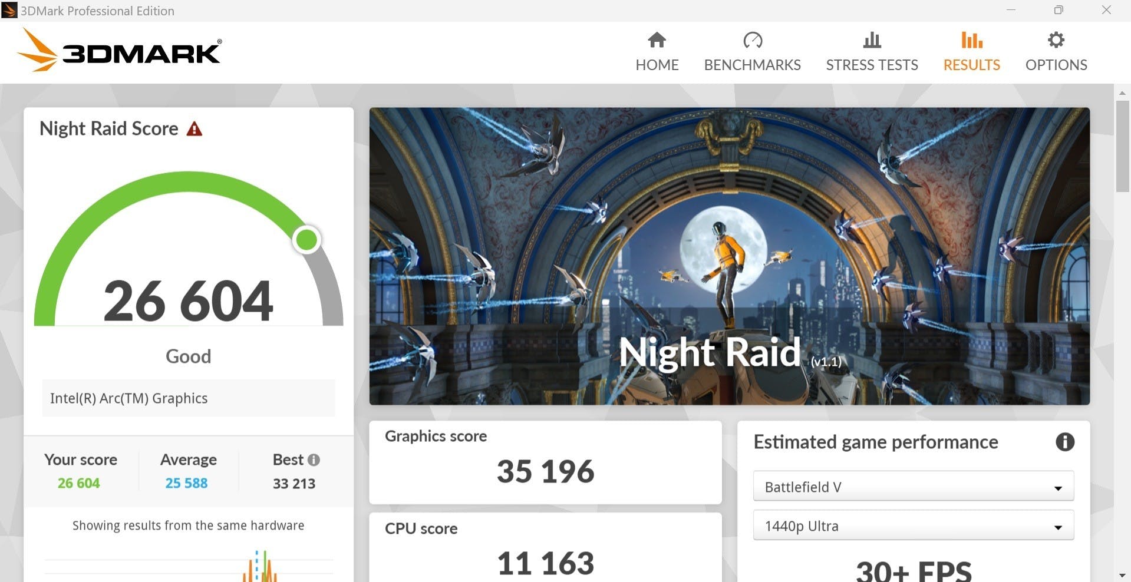Click the Home house icon
This screenshot has width=1131, height=582.
click(657, 40)
